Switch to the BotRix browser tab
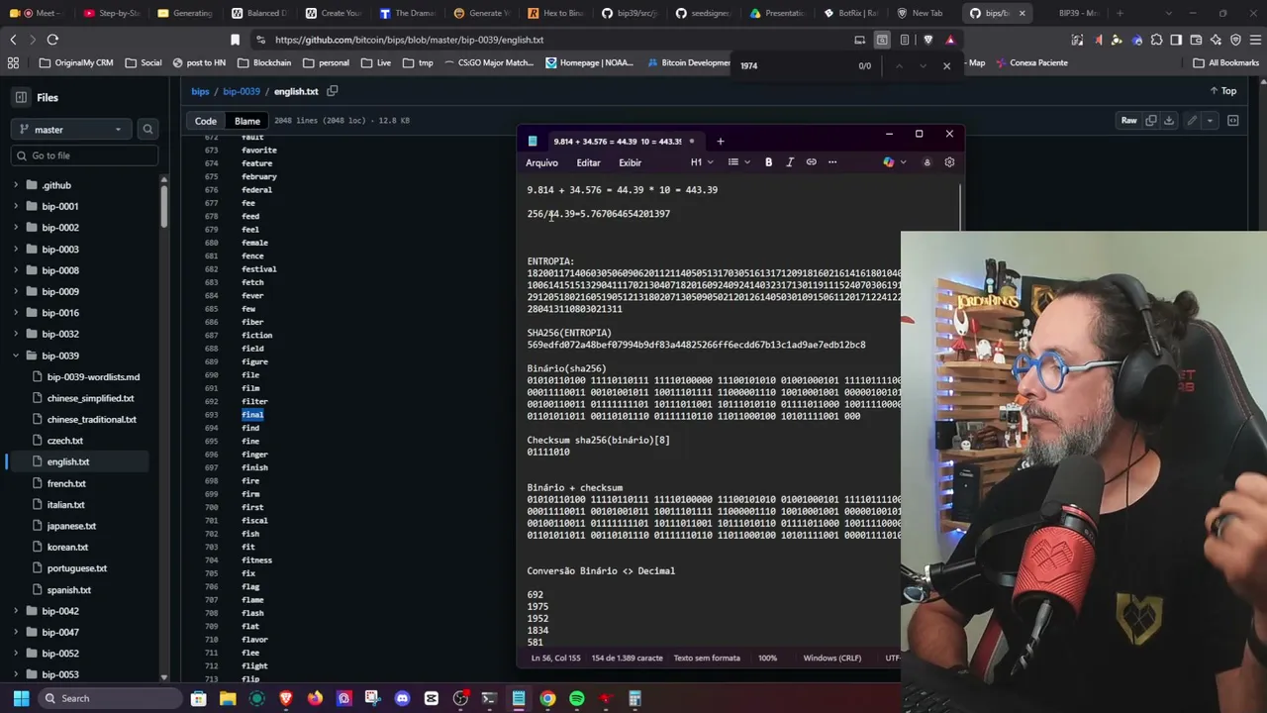 [850, 13]
